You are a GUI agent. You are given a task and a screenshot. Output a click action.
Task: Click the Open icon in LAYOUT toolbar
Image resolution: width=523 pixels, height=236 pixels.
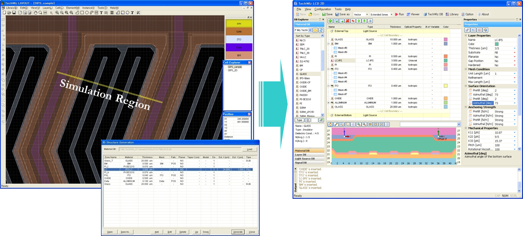9,13
